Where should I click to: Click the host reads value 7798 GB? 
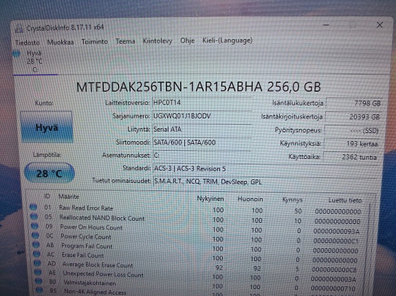point(354,103)
